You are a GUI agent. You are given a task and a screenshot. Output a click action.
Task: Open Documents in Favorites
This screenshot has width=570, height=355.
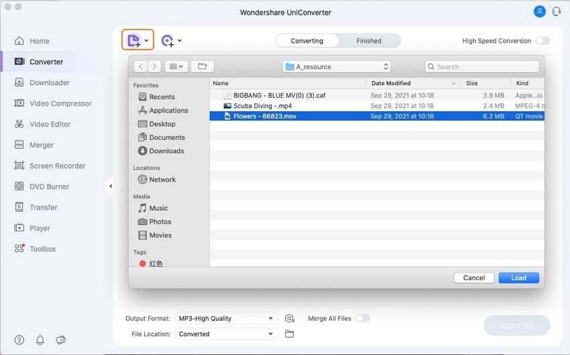click(162, 137)
